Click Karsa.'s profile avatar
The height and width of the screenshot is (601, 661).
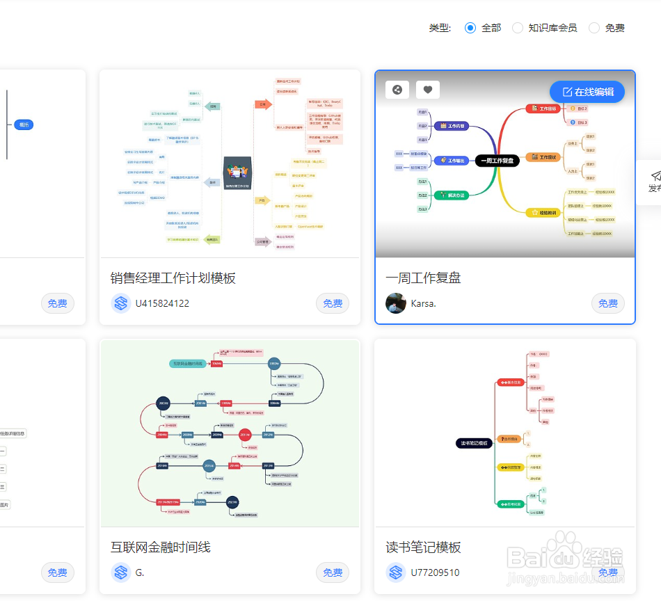(396, 303)
